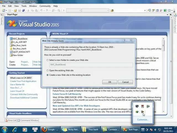The width and height of the screenshot is (177, 133).
Task: Open Solution Explorer from the toolbar icon
Action: pos(149,10)
